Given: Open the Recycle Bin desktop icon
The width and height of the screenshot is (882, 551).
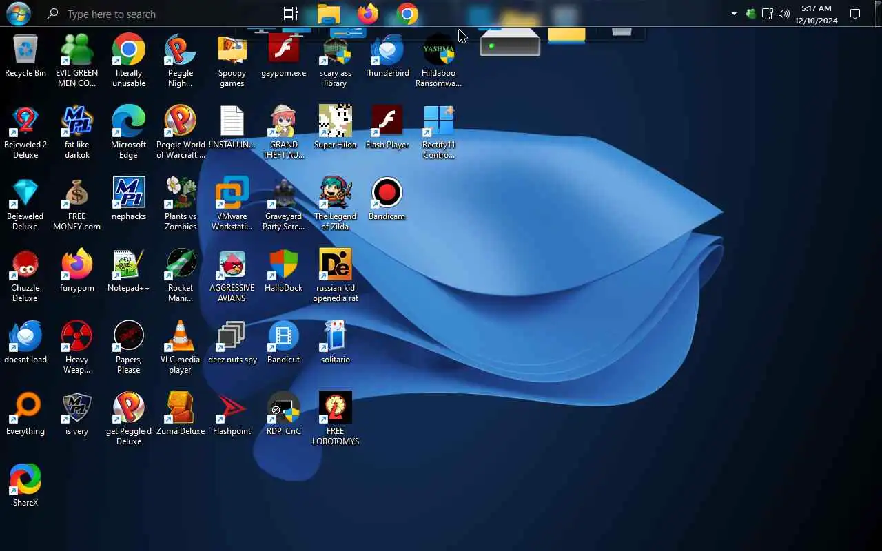Looking at the screenshot, I should (25, 56).
